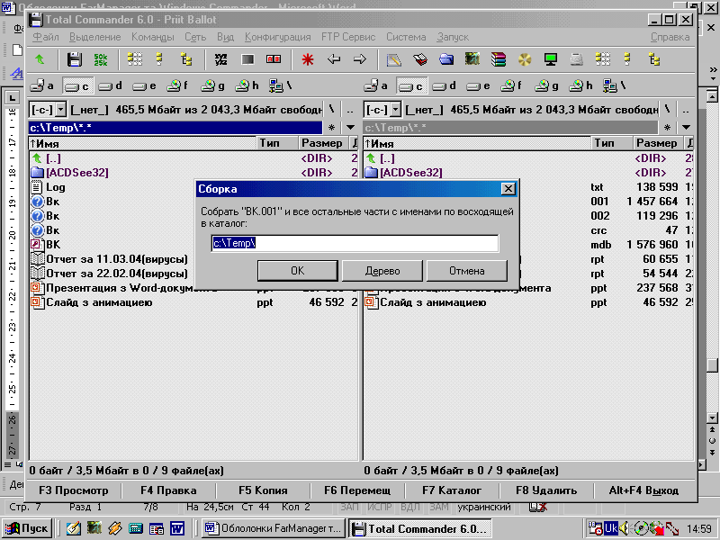The width and height of the screenshot is (720, 540).
Task: Switch to Word document taskbar button Оболонки FarManager
Action: [x=274, y=528]
